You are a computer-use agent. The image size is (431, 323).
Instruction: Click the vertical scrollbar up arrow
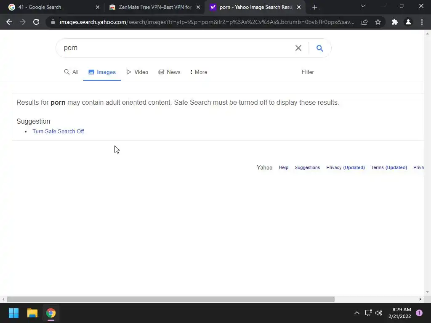pos(427,34)
